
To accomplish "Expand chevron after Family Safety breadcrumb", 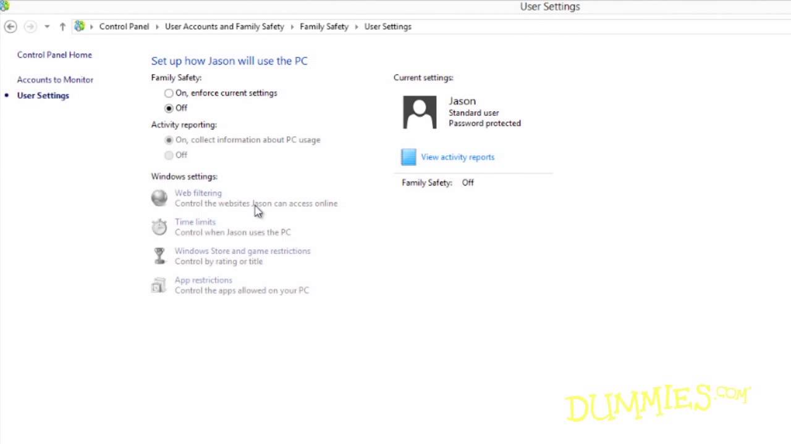I will tap(357, 27).
